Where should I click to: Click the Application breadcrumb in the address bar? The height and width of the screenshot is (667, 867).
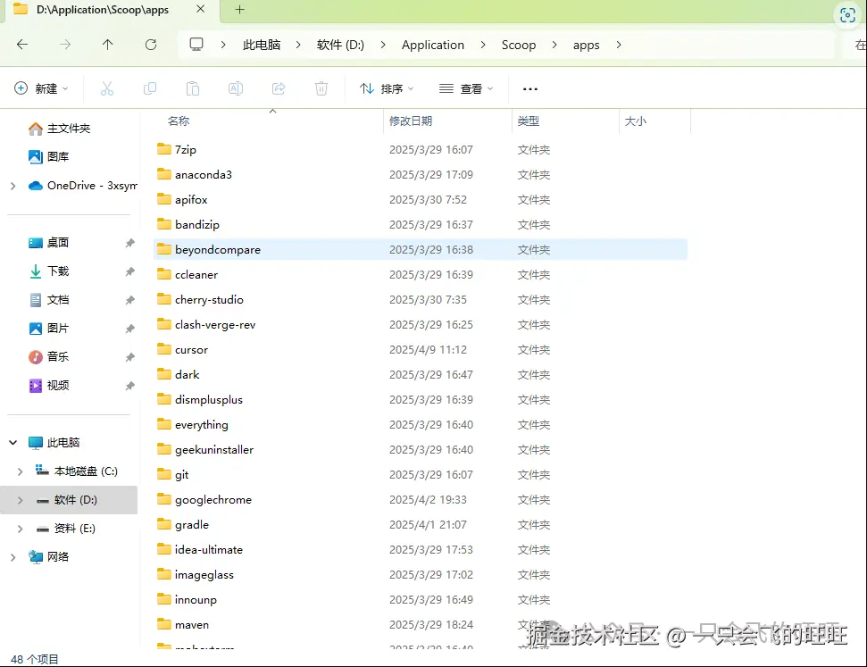point(433,44)
